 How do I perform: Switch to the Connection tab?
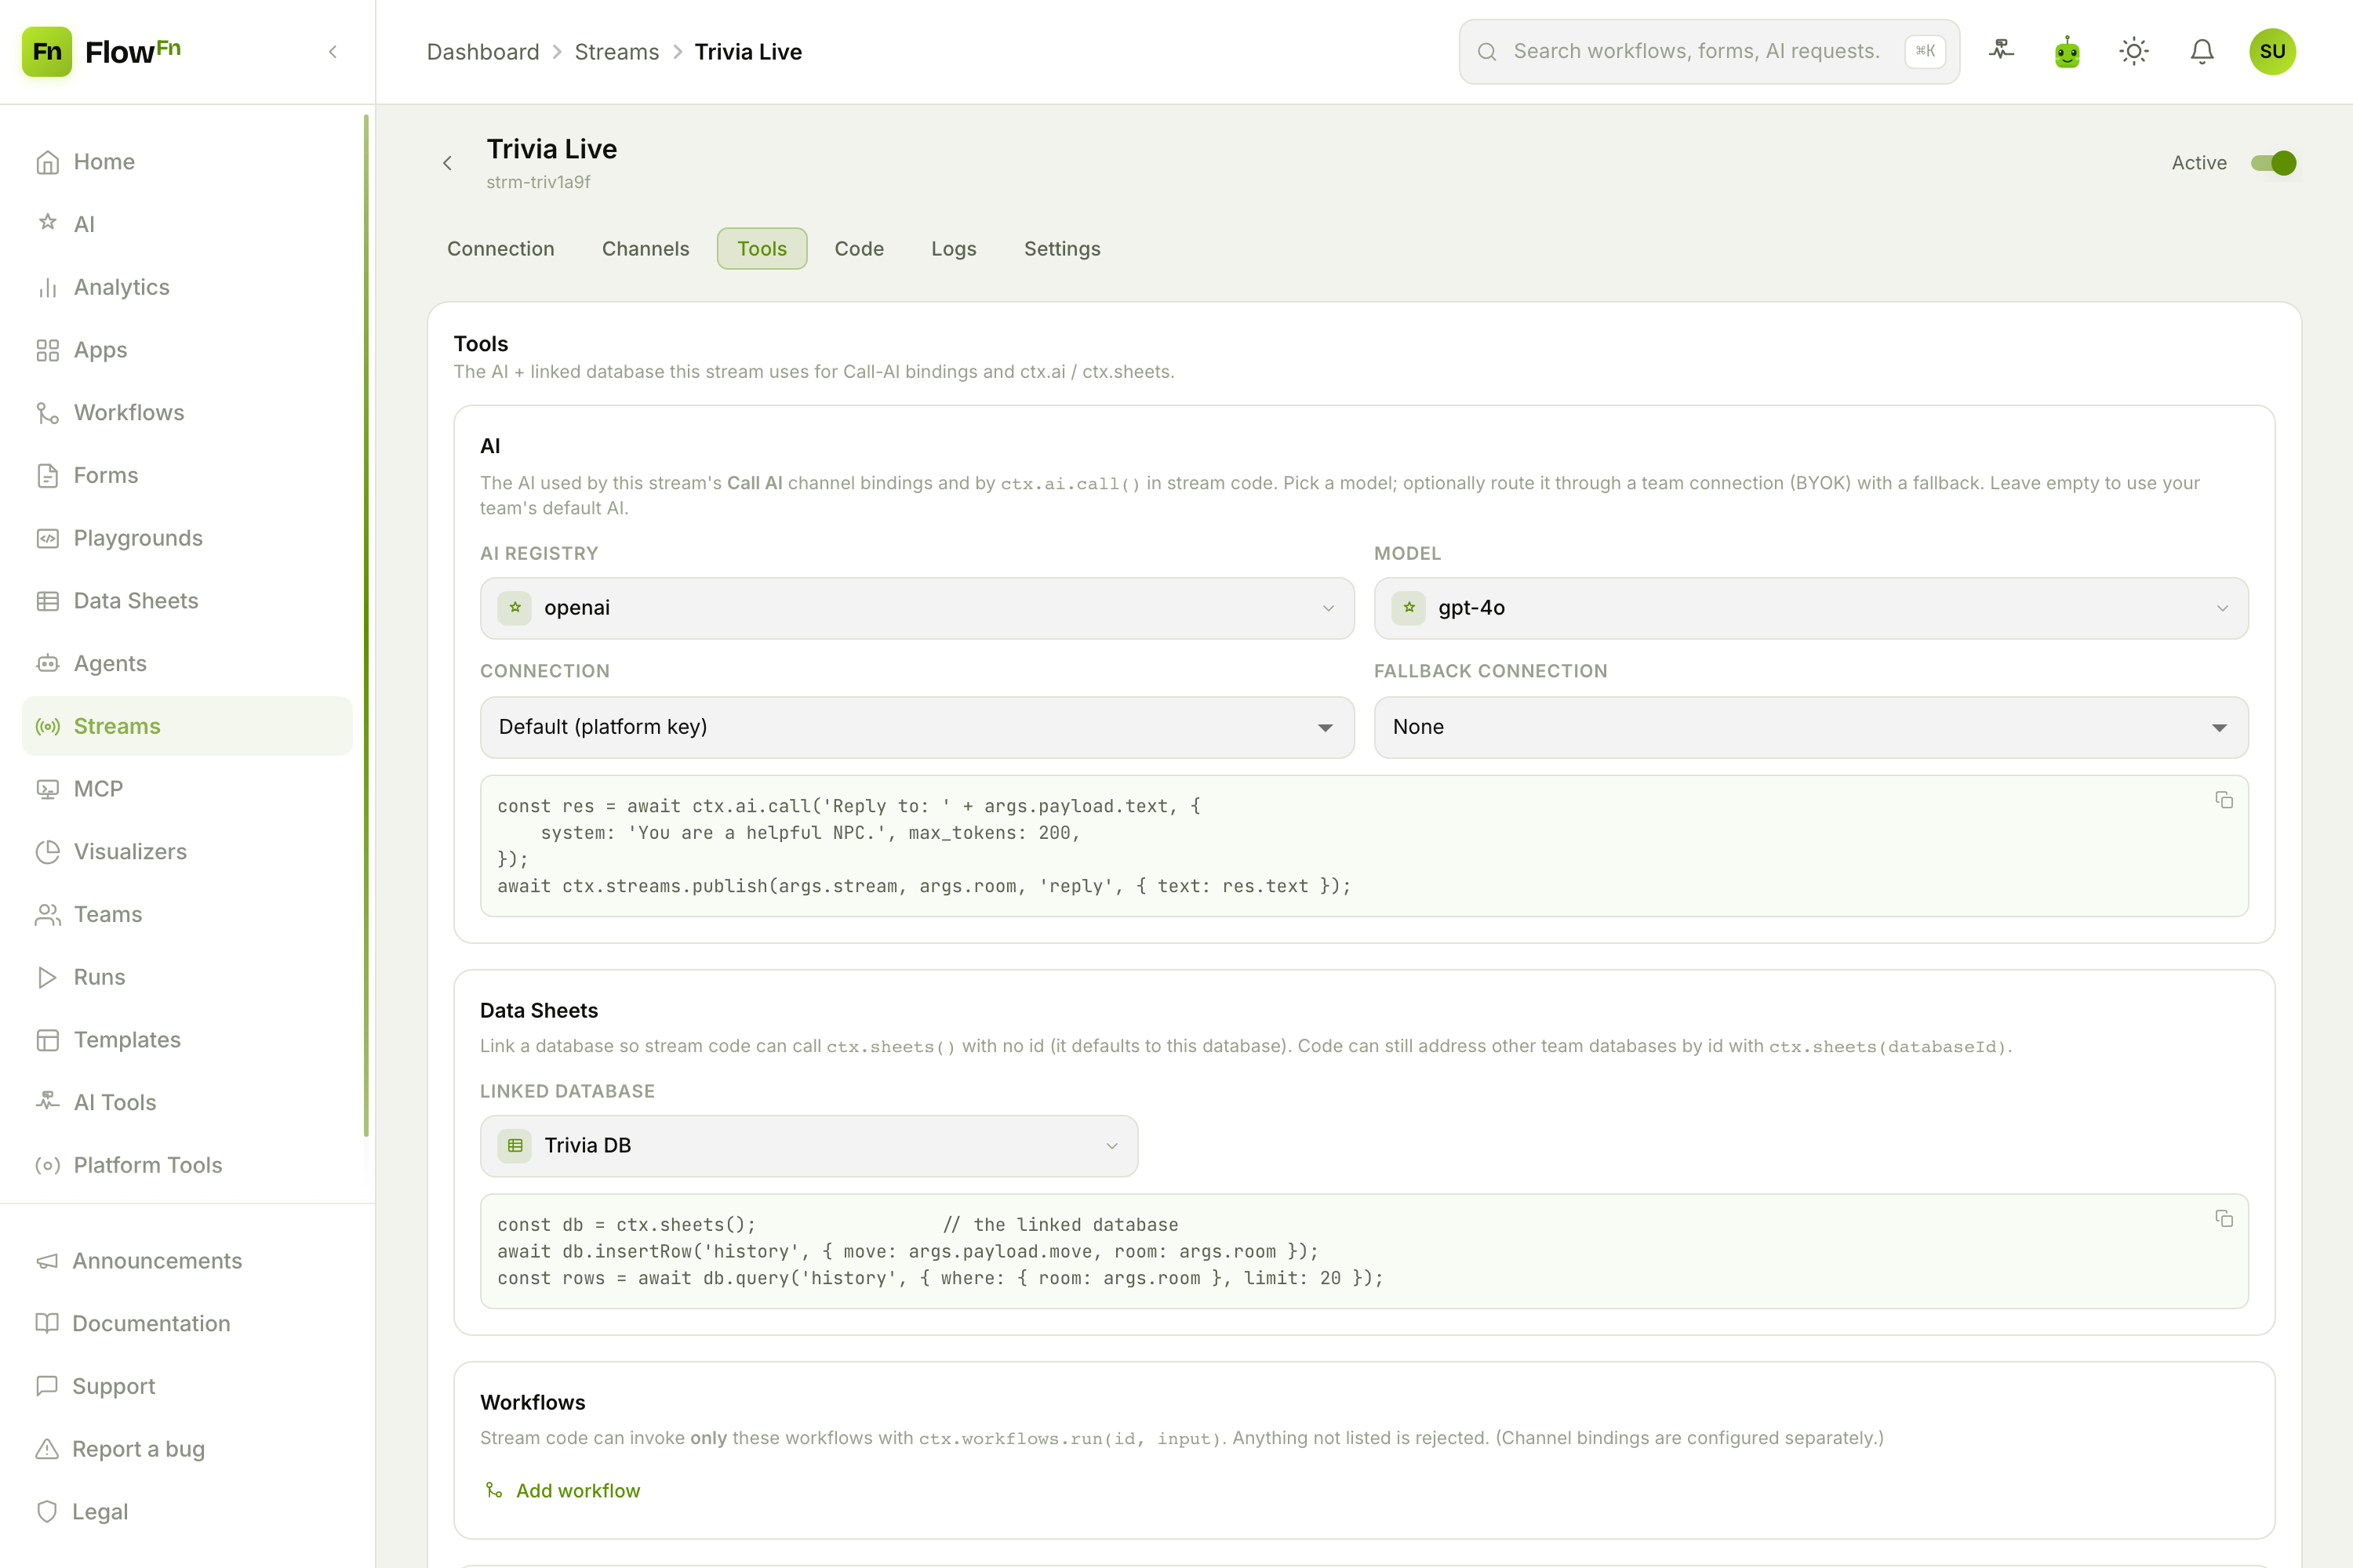coord(500,249)
